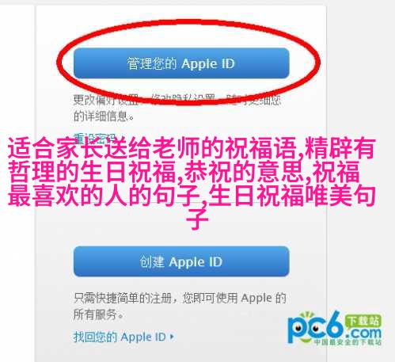Image resolution: width=395 pixels, height=362 pixels.
Task: Click the green 下载站 speech bubble badge
Action: 363,321
